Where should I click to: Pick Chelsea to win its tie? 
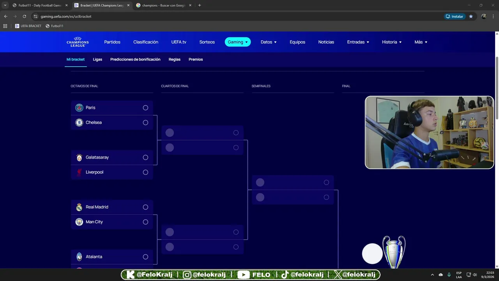pos(145,123)
